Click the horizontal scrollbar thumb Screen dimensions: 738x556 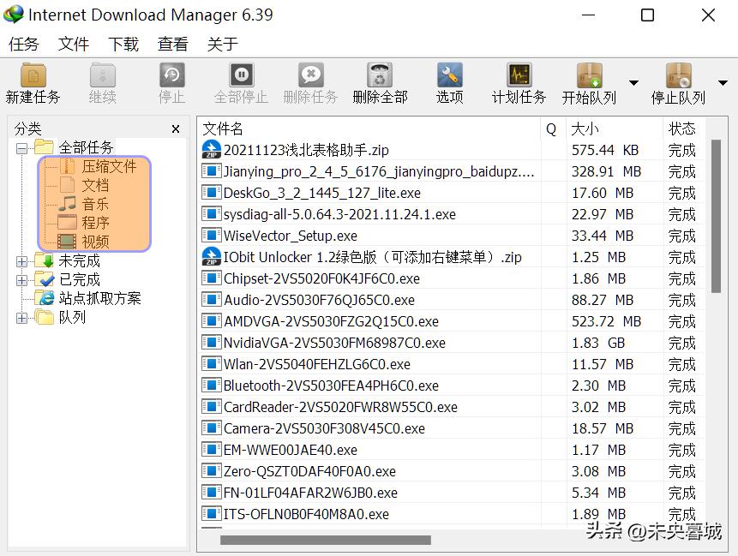click(x=325, y=540)
